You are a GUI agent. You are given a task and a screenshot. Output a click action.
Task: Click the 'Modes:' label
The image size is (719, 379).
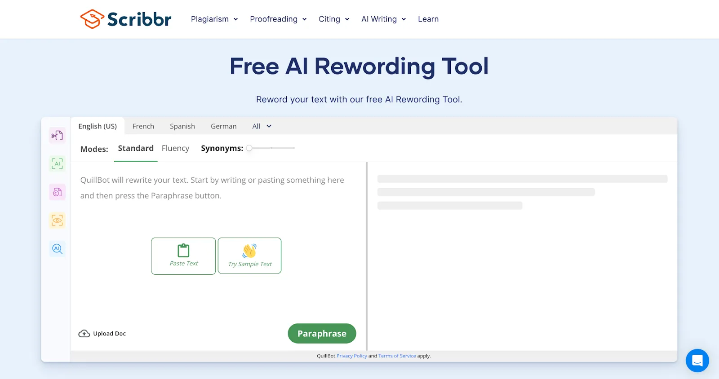click(94, 149)
